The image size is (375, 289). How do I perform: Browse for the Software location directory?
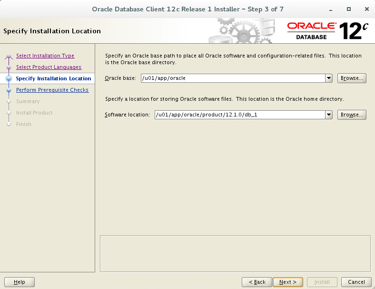pyautogui.click(x=352, y=115)
